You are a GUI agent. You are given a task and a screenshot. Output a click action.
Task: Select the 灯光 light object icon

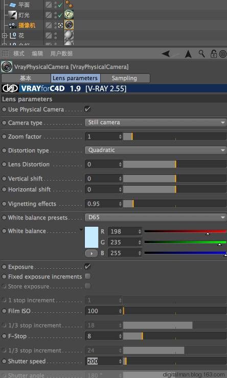[12, 15]
